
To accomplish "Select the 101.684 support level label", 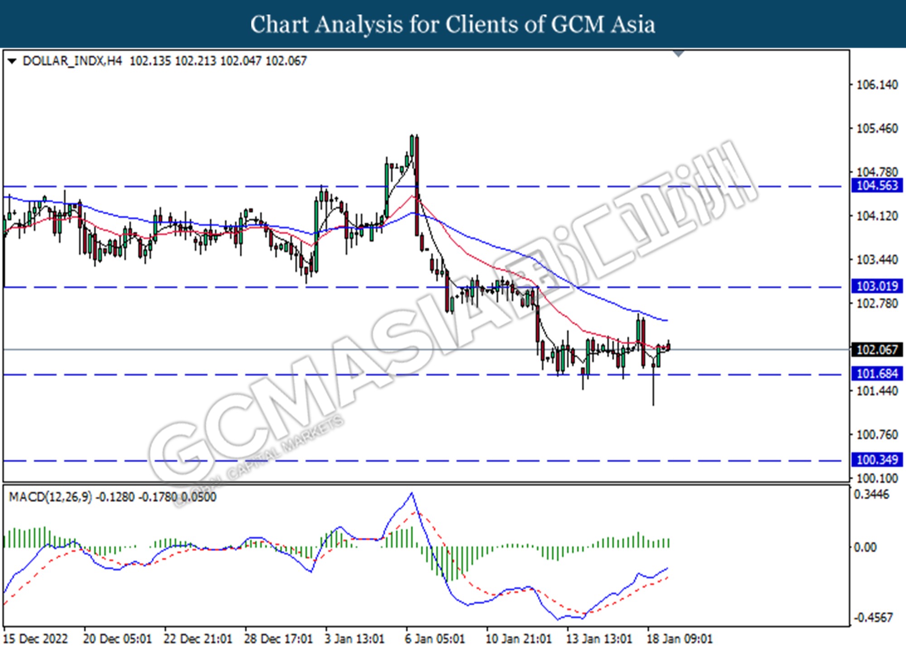I will point(877,373).
